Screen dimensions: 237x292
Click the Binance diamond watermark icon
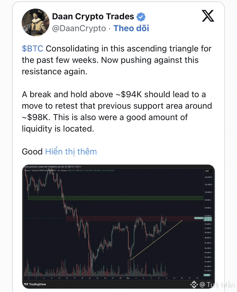194,284
